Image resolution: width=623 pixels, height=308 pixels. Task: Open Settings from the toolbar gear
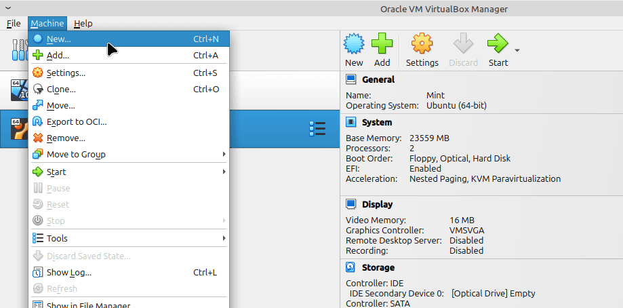click(x=422, y=50)
